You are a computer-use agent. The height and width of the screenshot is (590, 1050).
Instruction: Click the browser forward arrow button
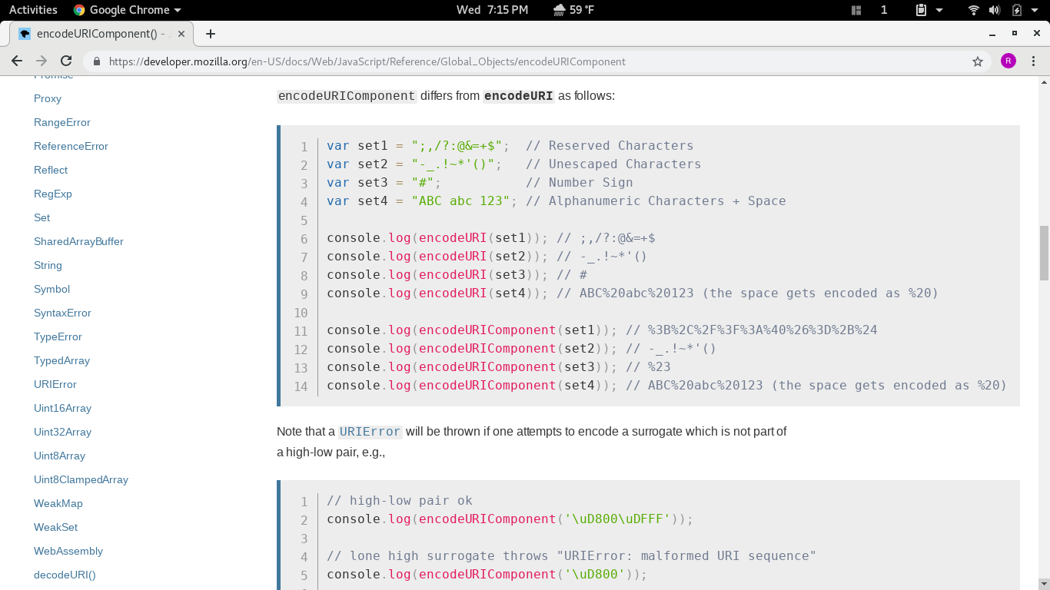(x=42, y=61)
